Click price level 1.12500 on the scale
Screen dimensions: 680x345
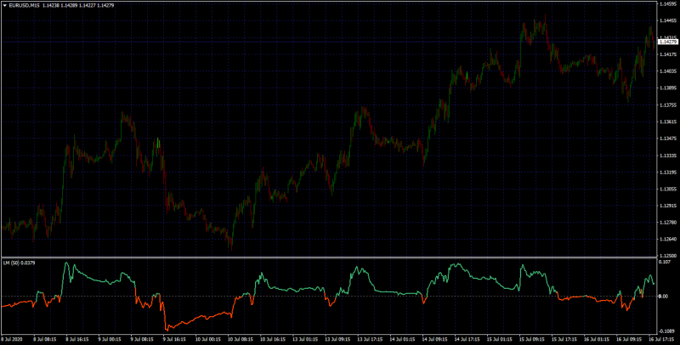(x=668, y=256)
